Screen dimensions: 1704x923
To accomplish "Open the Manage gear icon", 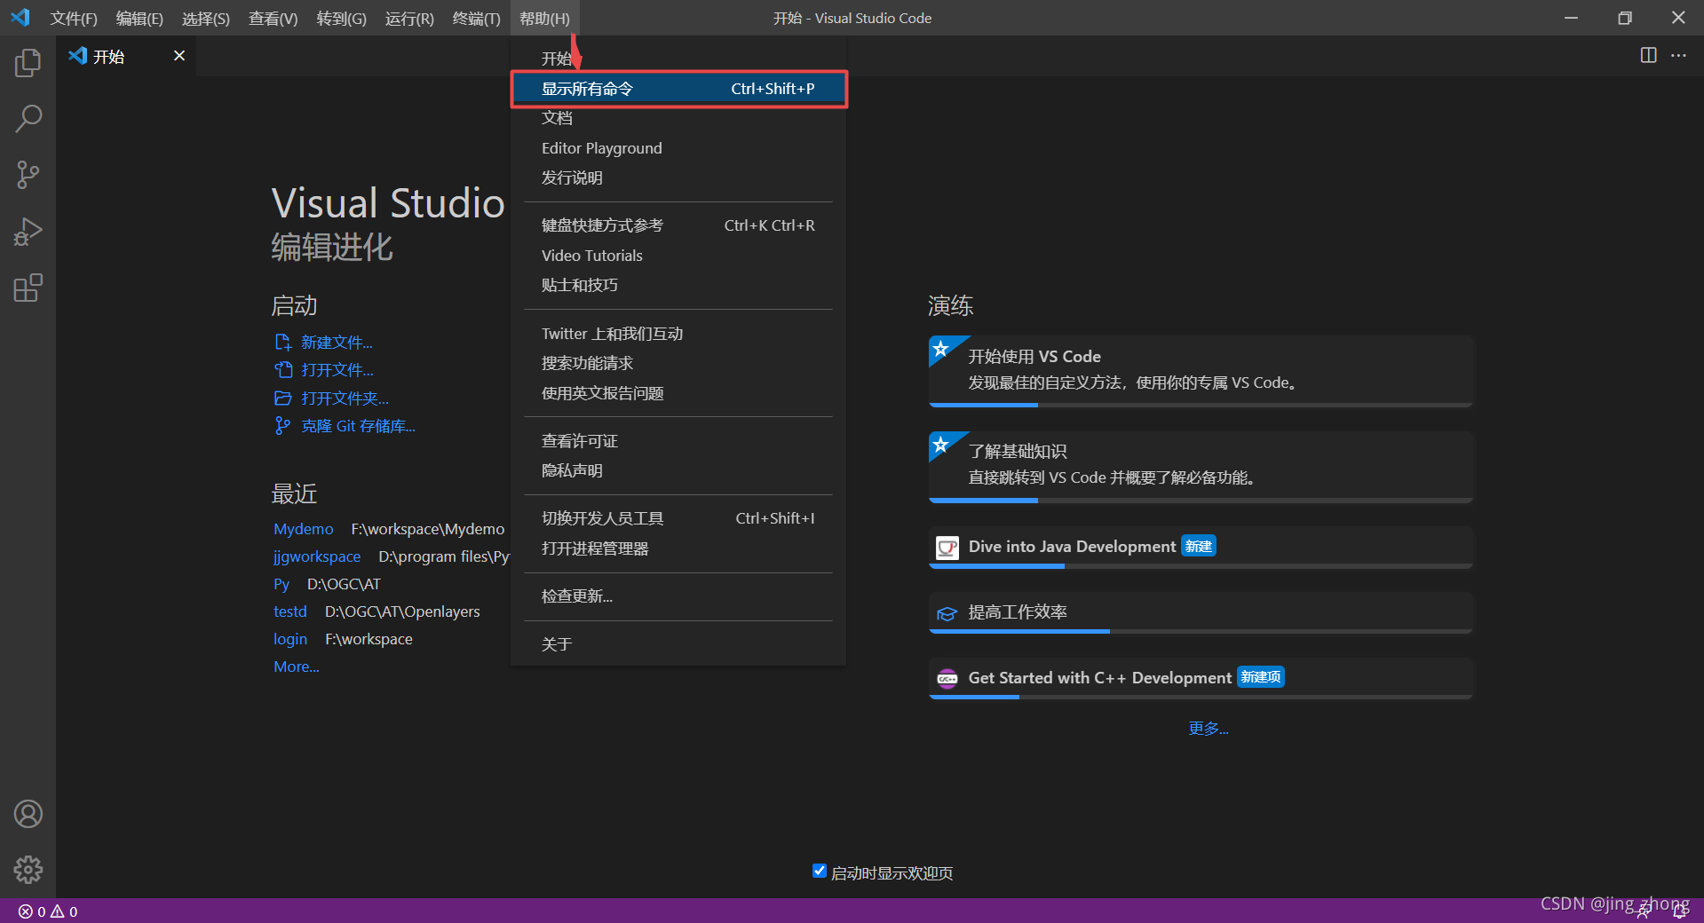I will (x=28, y=870).
